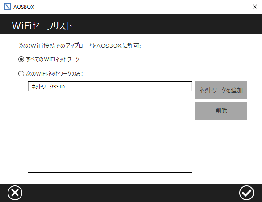Click the upload permission description text
Viewport: 262px width, 202px height.
click(x=80, y=46)
